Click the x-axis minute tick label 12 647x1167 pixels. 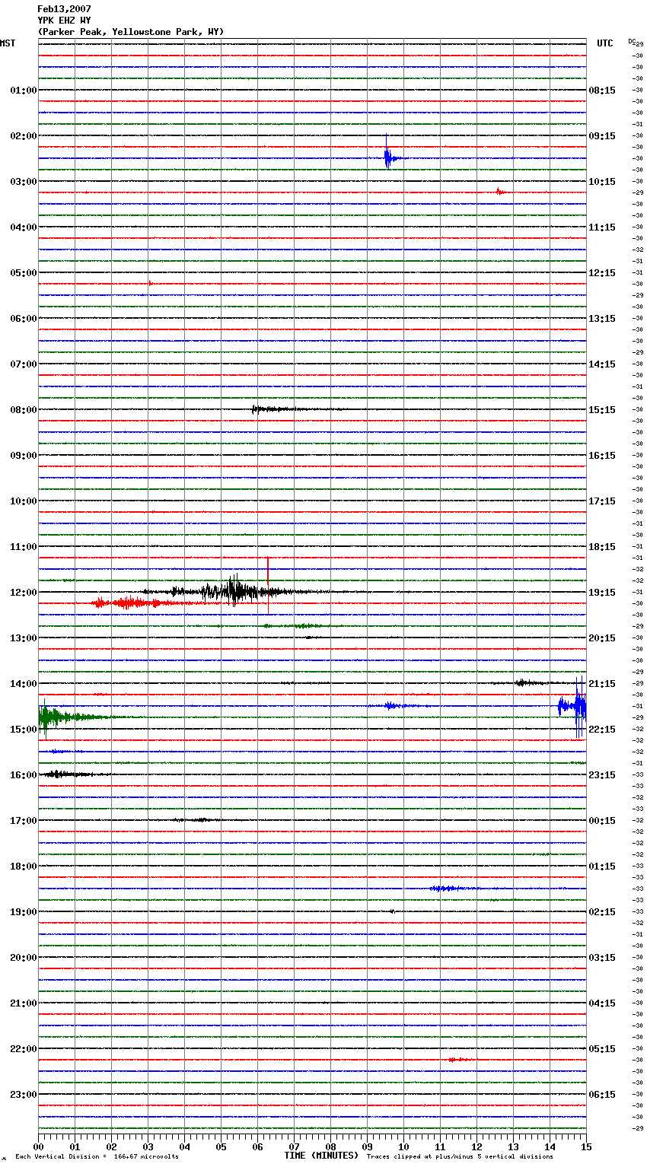[x=476, y=1146]
